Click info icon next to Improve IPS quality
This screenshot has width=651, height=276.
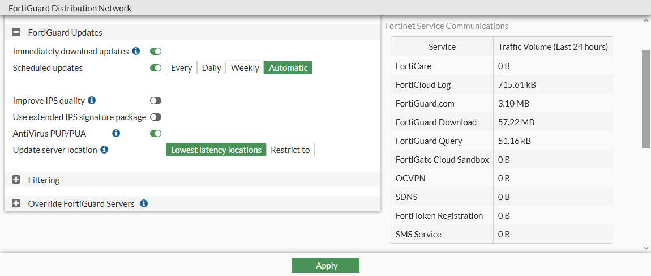tap(92, 100)
